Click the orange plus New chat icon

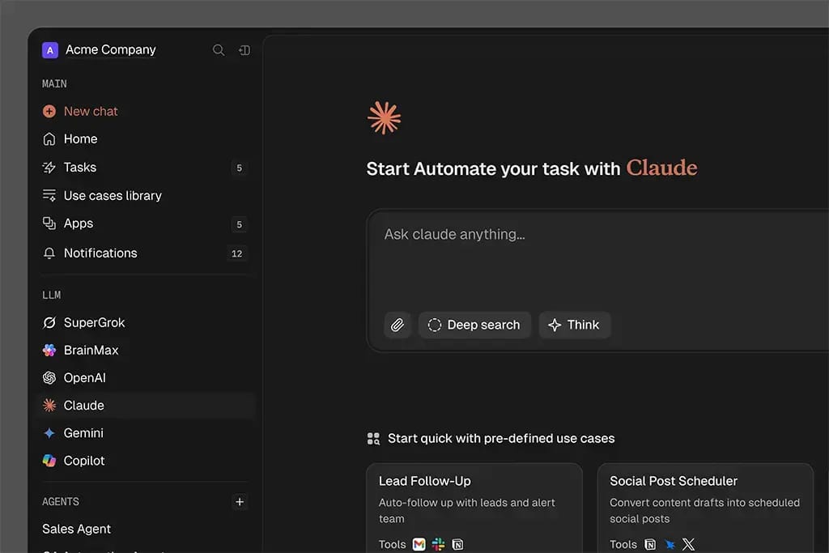[x=49, y=111]
